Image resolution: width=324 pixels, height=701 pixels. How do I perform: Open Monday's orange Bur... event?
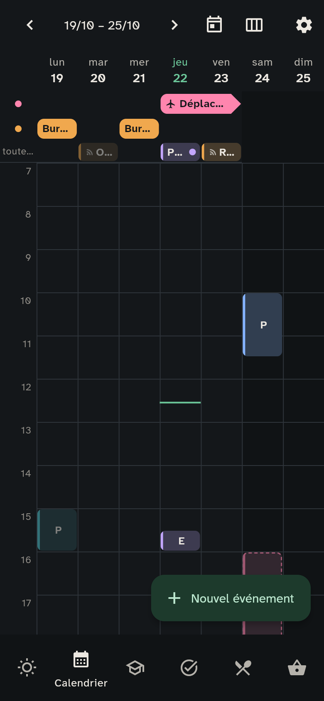click(57, 129)
